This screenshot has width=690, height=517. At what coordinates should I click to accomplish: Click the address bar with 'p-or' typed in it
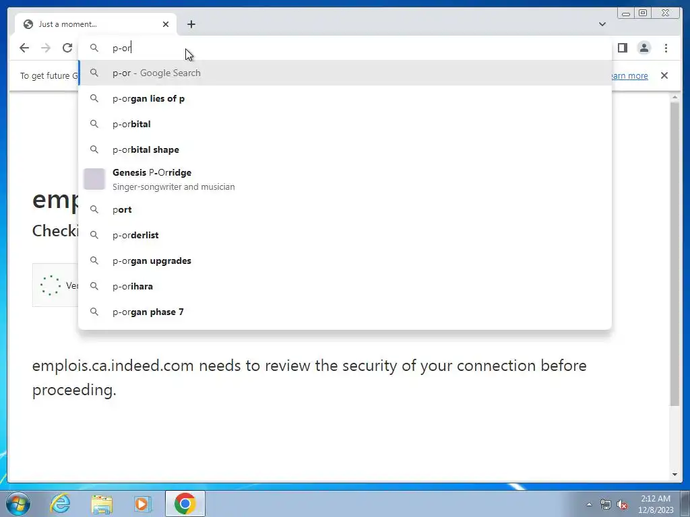pyautogui.click(x=345, y=48)
